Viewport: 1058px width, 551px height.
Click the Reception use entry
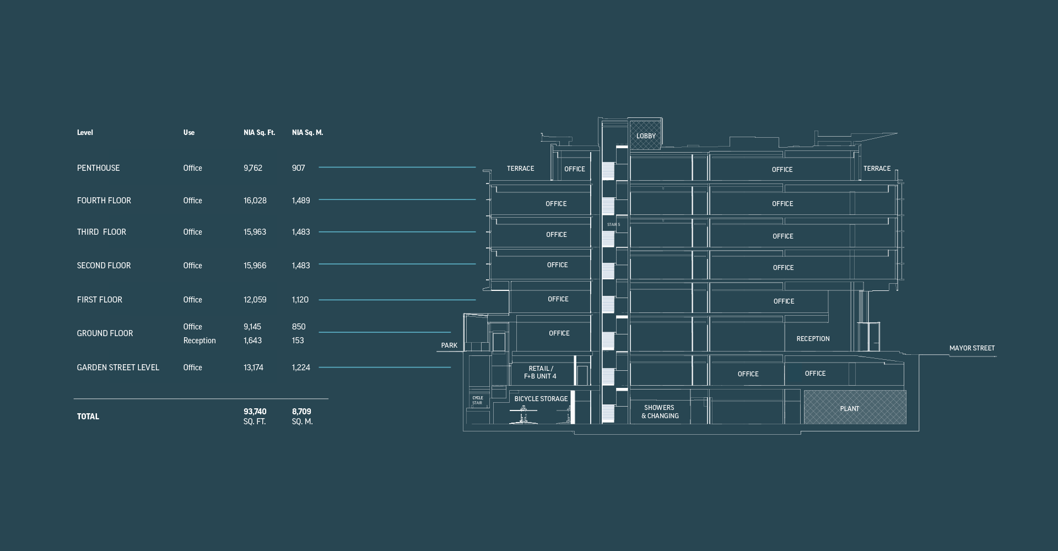pyautogui.click(x=199, y=341)
